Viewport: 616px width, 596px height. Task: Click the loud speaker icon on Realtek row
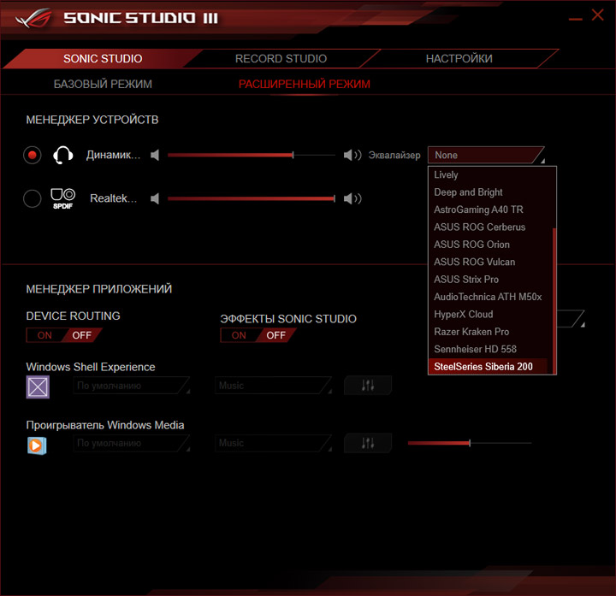pyautogui.click(x=352, y=198)
